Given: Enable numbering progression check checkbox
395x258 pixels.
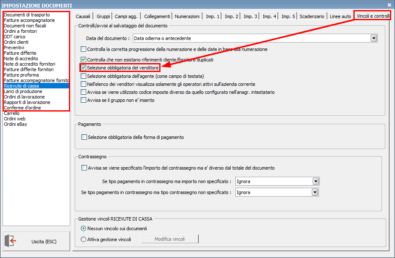Looking at the screenshot, I should pyautogui.click(x=83, y=49).
